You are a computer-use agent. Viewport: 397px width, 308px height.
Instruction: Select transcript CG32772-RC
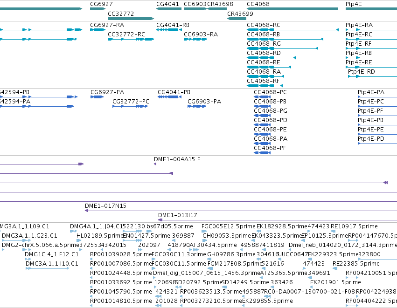coord(131,39)
